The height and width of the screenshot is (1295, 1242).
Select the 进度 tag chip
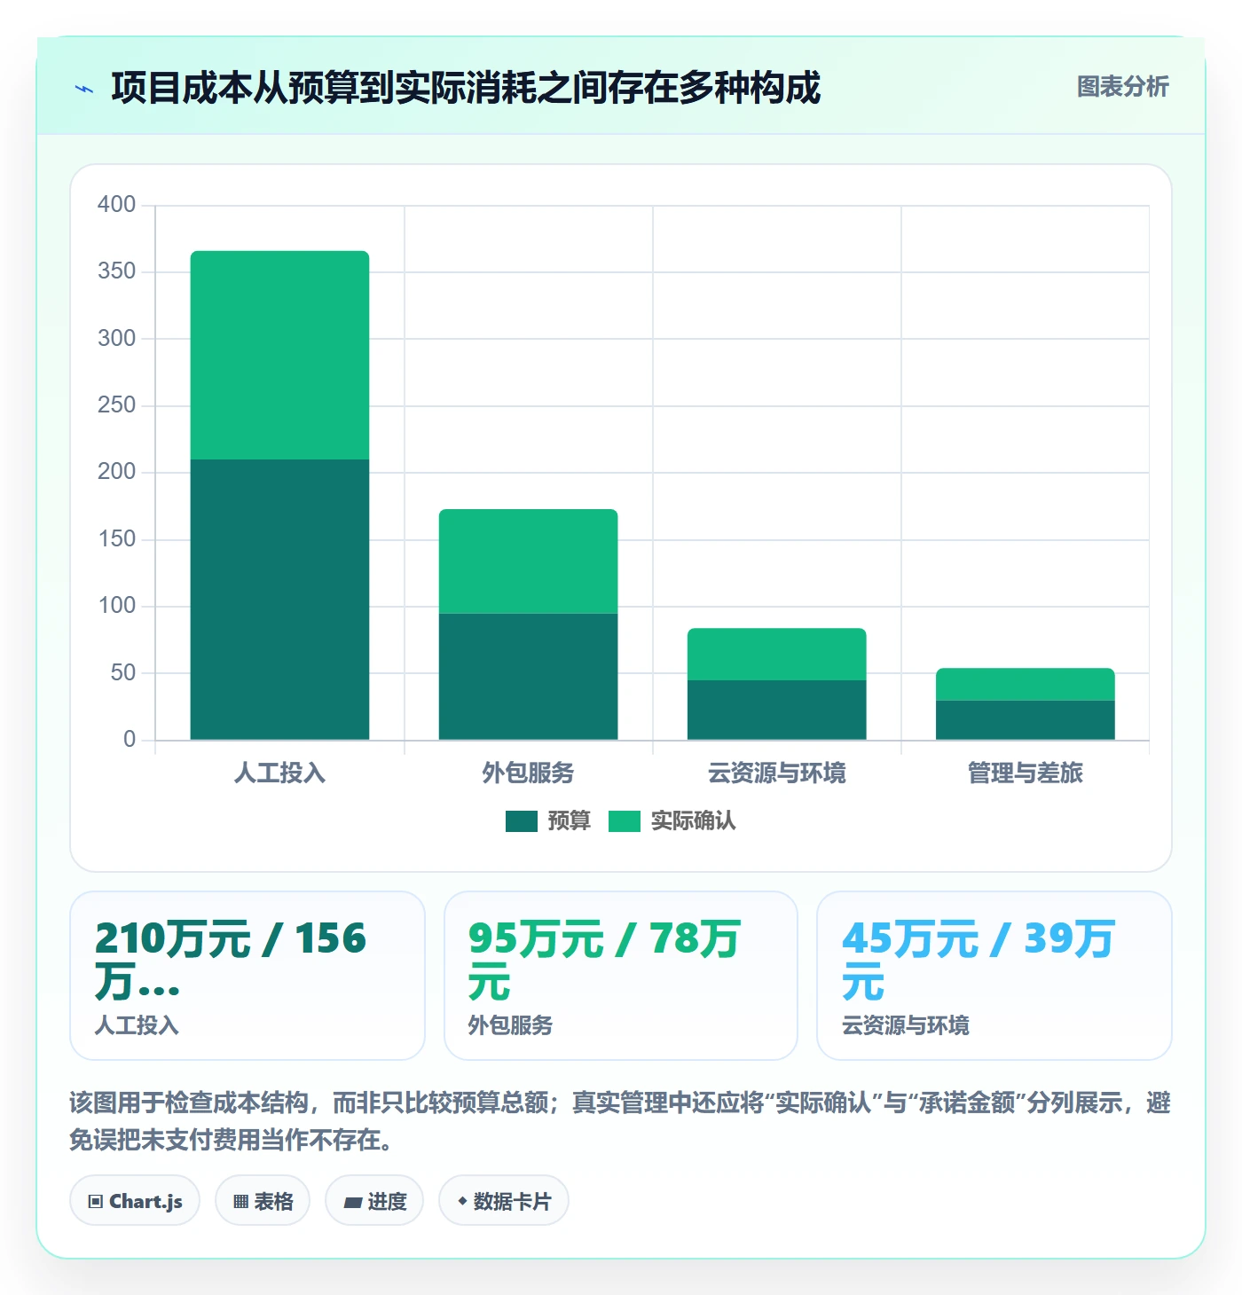pos(374,1201)
